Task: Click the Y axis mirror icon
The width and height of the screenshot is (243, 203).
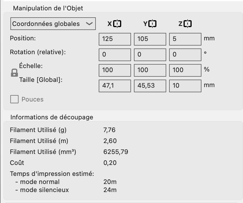Action: [x=153, y=24]
